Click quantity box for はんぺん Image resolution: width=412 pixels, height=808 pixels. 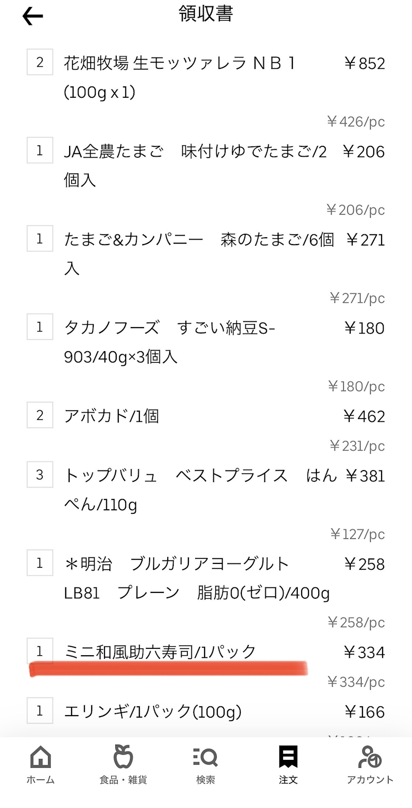(x=40, y=474)
